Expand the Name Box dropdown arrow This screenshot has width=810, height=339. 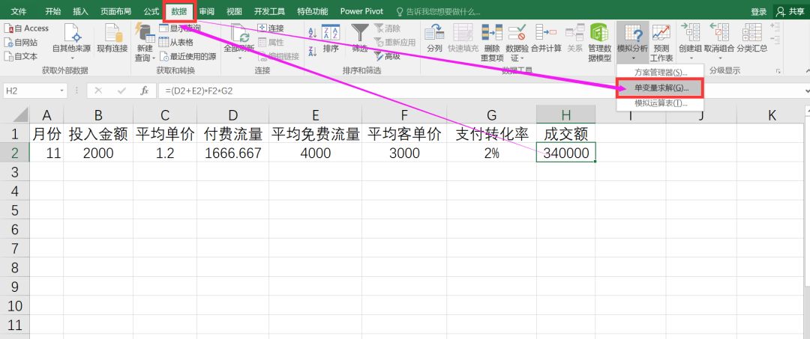62,91
